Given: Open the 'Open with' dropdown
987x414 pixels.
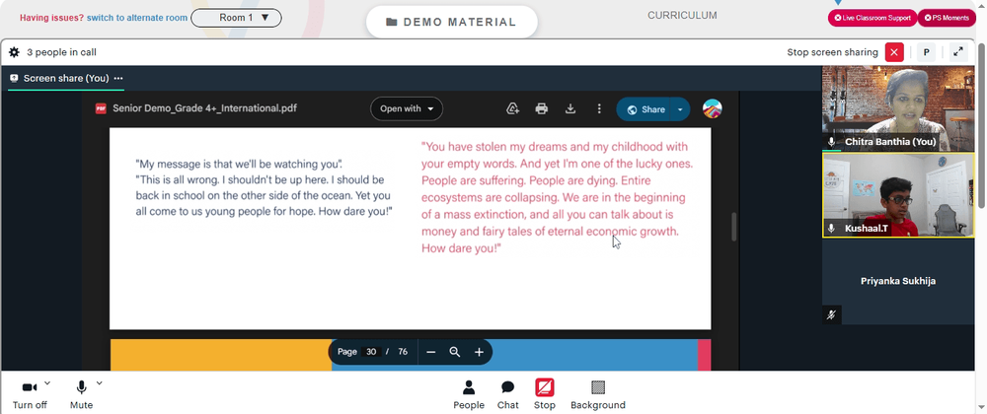Looking at the screenshot, I should 407,108.
